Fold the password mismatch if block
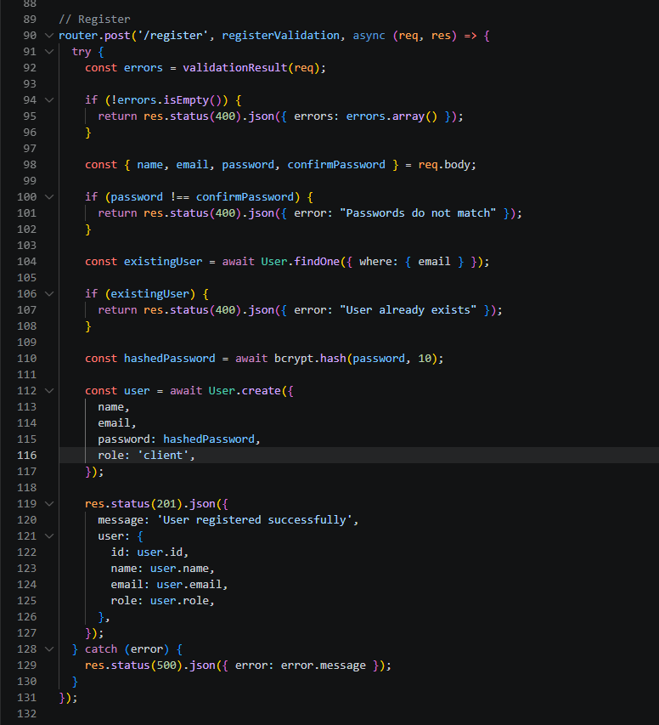659x725 pixels. (48, 197)
